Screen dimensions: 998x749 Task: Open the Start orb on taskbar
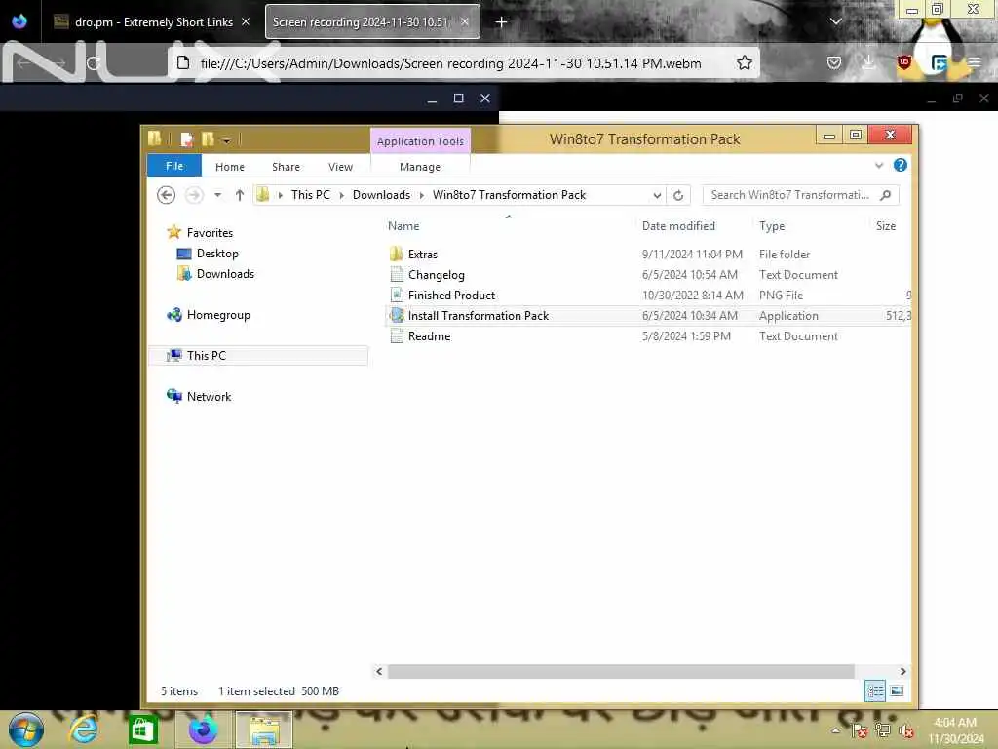[x=26, y=729]
